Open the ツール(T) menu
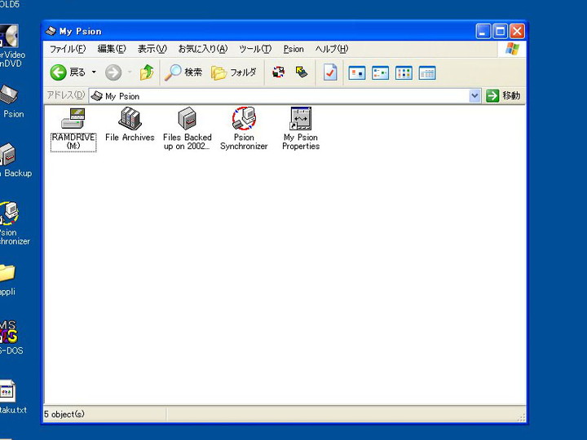The height and width of the screenshot is (440, 587). 255,49
